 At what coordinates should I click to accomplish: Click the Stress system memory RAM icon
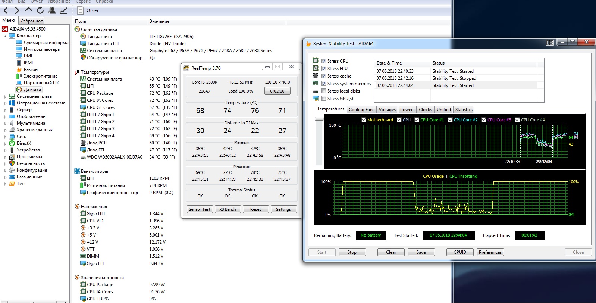point(316,83)
